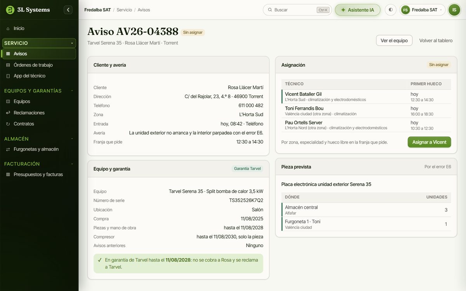Click the Ctrl K shortcut badge
This screenshot has width=466, height=291.
[323, 10]
